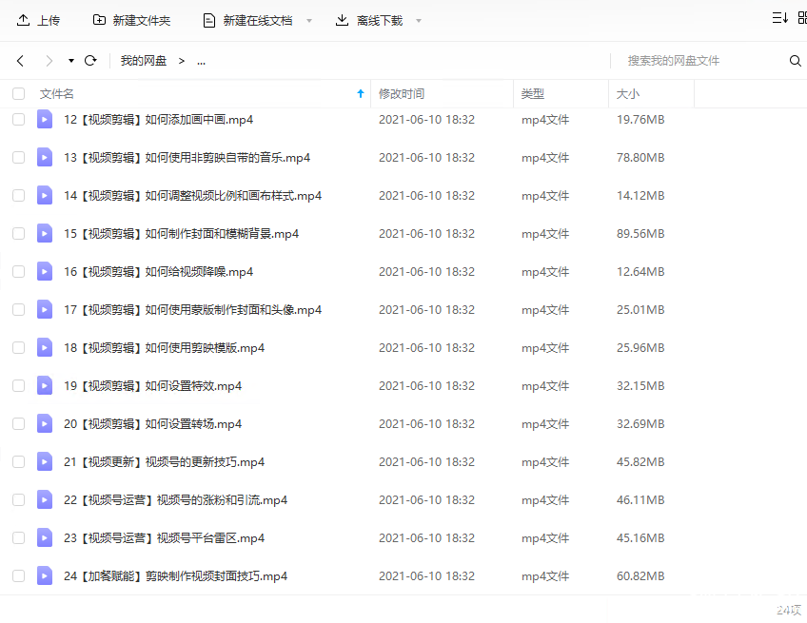Tick checkbox for file 24 剪映制作视频封面技巧

pos(19,575)
